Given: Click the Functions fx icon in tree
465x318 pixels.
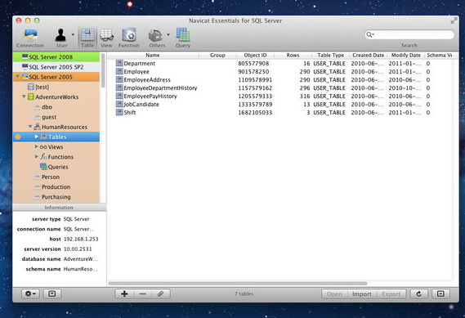Looking at the screenshot, I should click(x=43, y=156).
